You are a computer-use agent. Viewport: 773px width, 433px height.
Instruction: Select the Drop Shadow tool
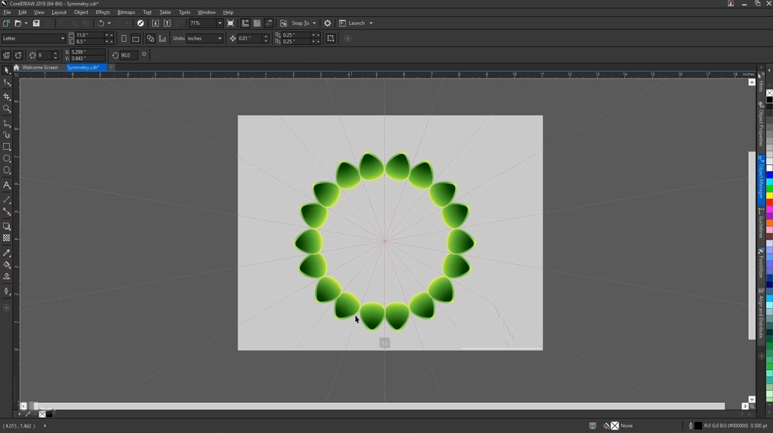[x=7, y=226]
